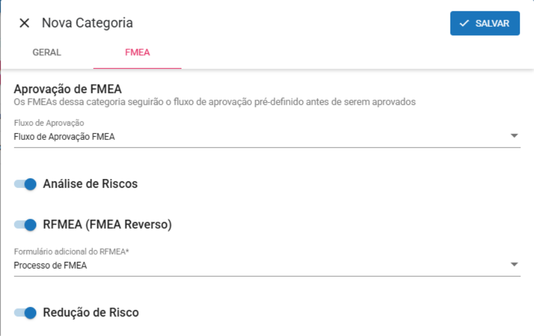Open the Processo de FMEA selection
Screen dimensions: 534x336
coord(50,265)
